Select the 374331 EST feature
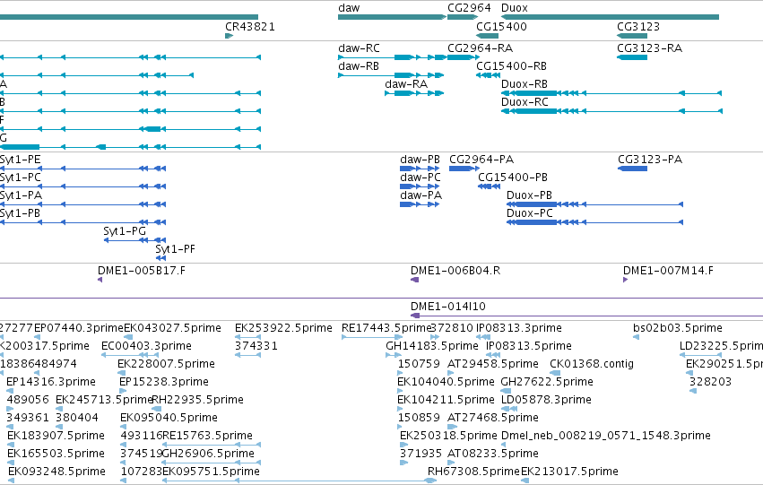Viewport: 763px width, 485px height. pos(247,355)
